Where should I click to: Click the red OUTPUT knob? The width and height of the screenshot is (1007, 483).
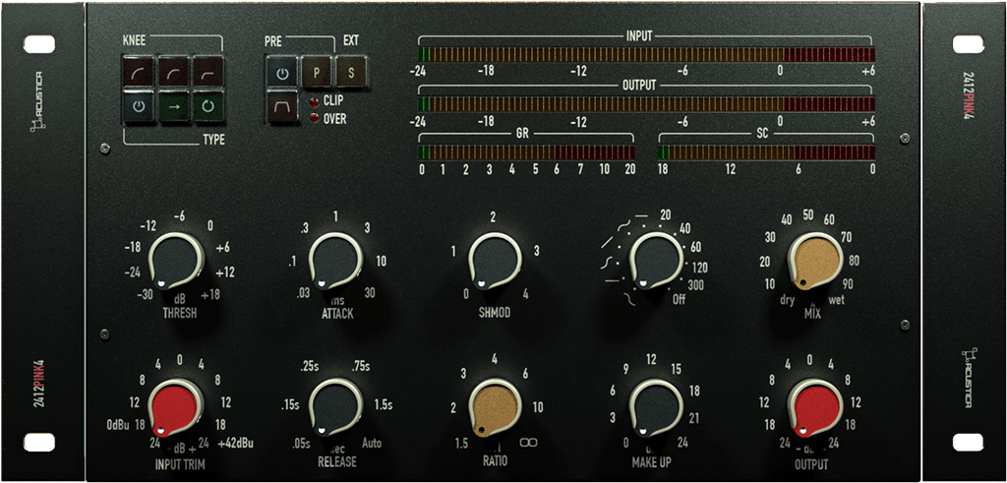[x=815, y=407]
